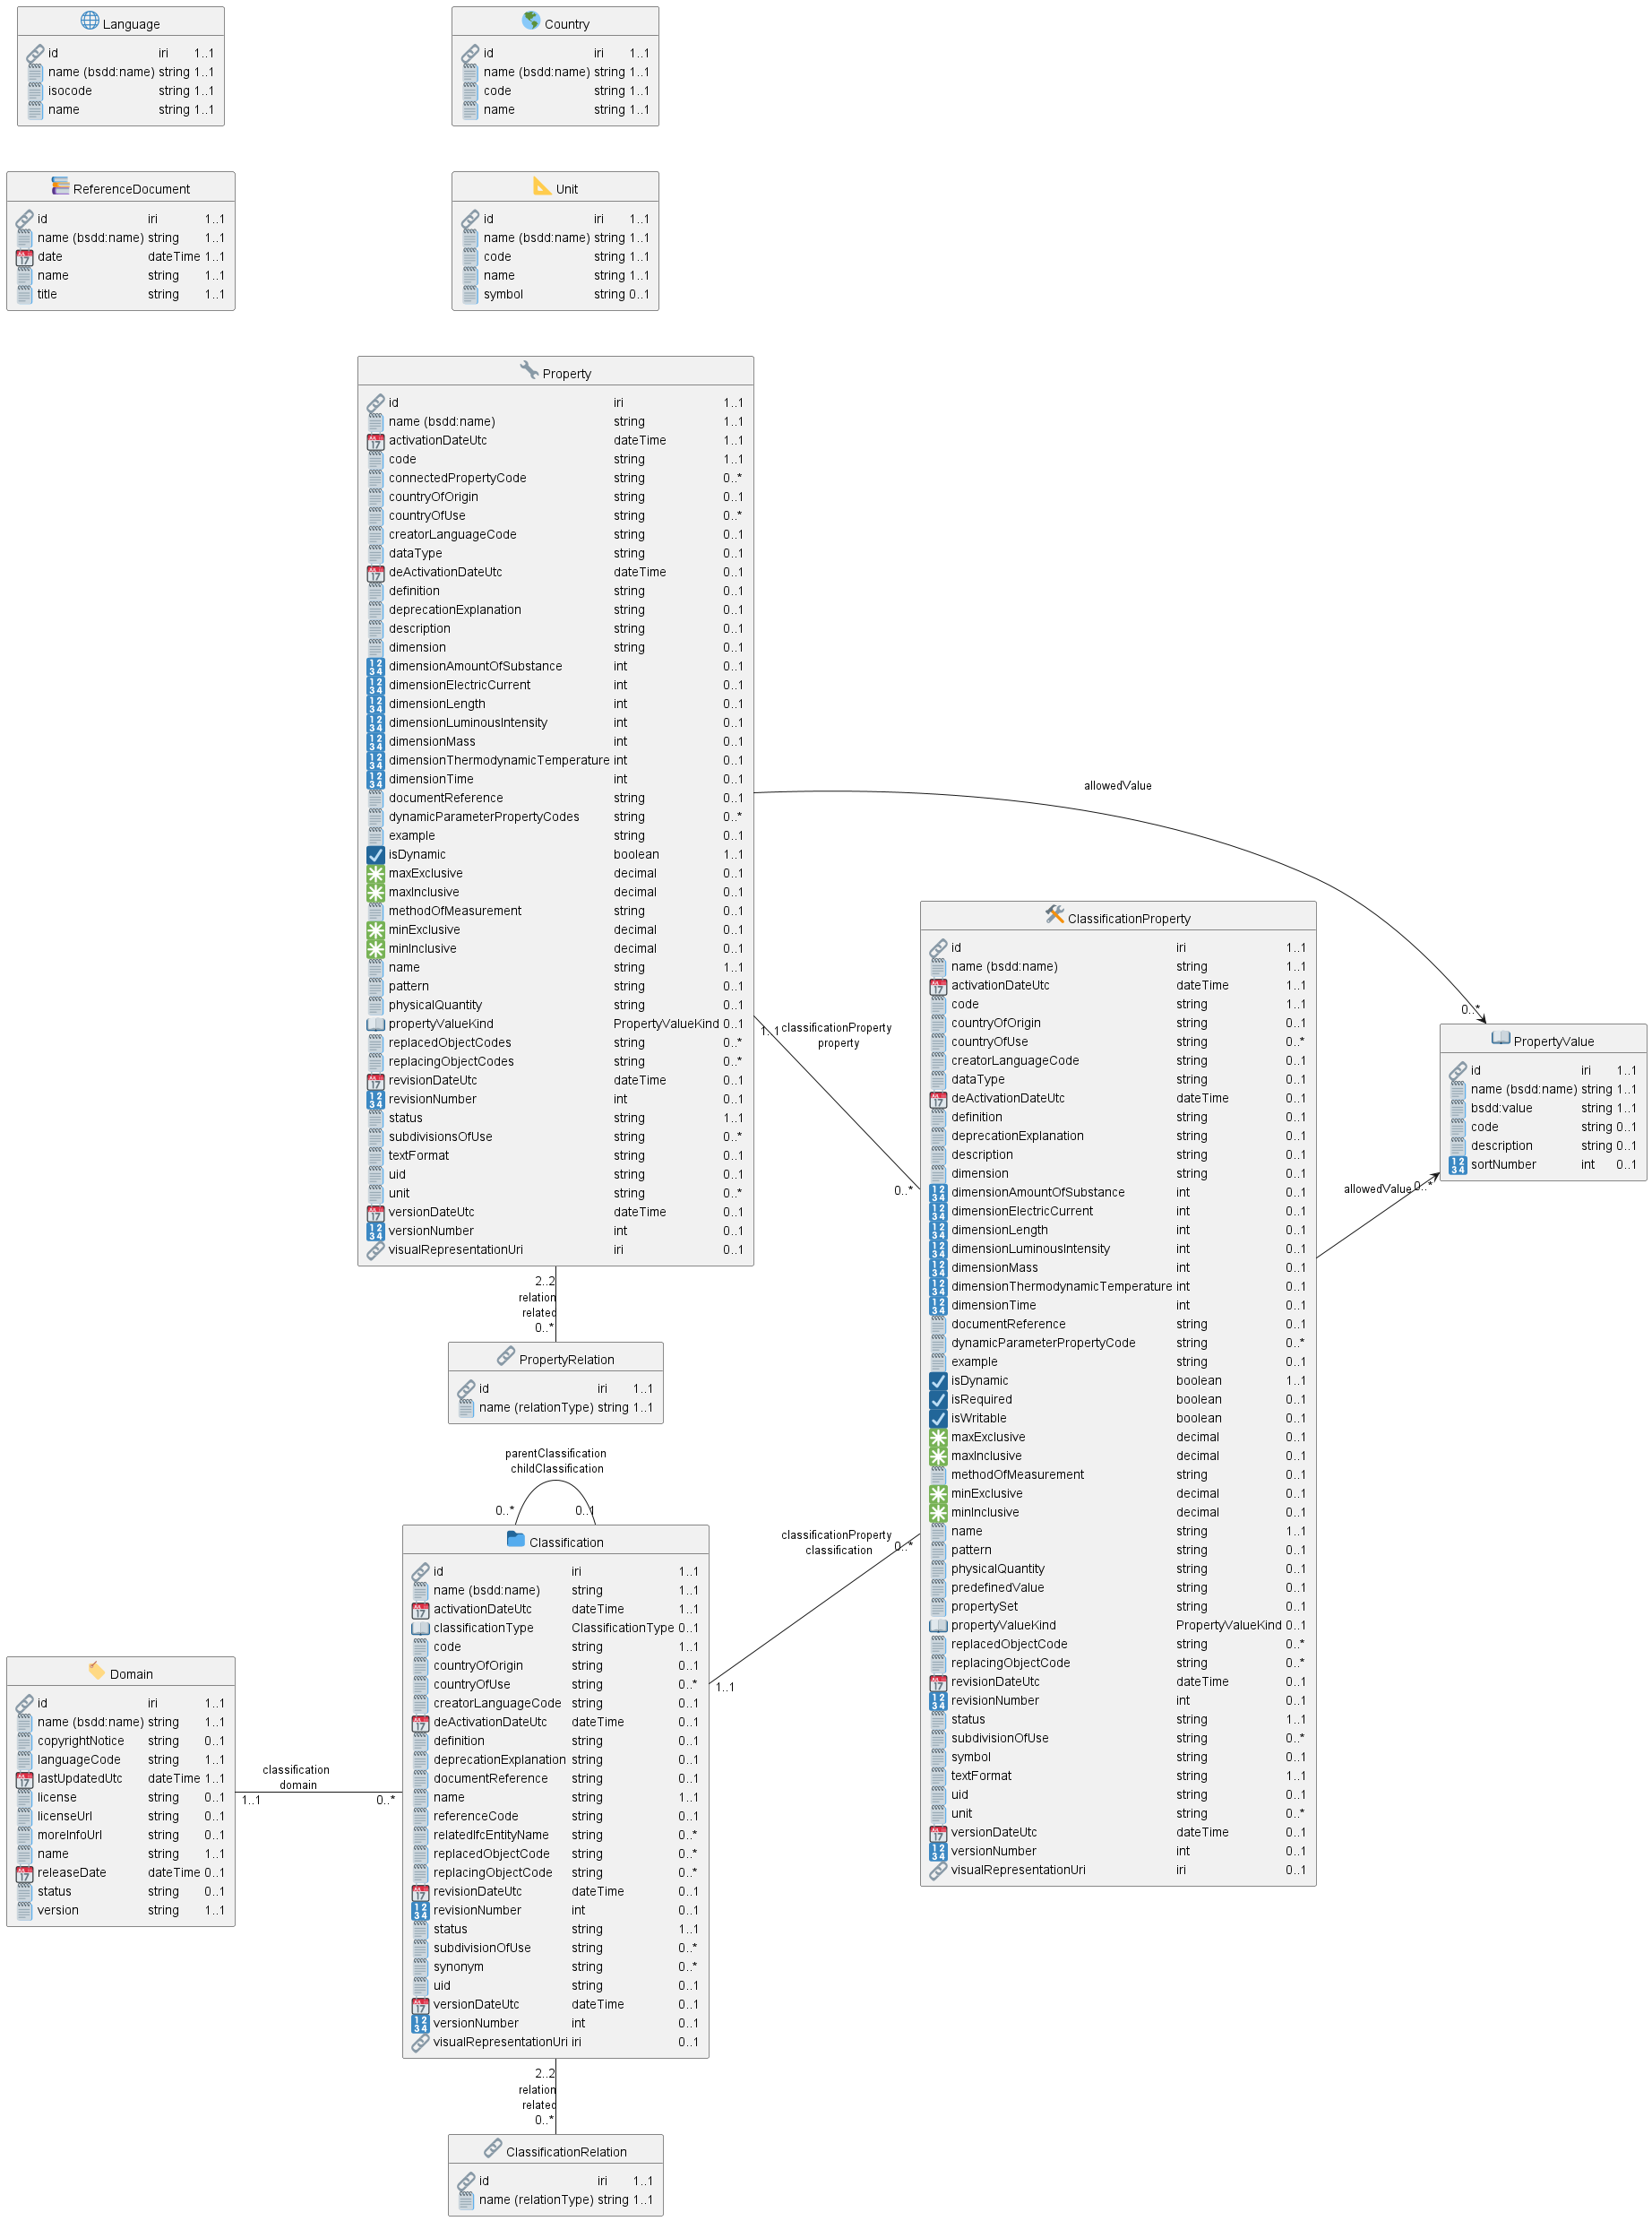The width and height of the screenshot is (1652, 2221).
Task: Click the wrench icon on the Property class
Action: point(529,370)
